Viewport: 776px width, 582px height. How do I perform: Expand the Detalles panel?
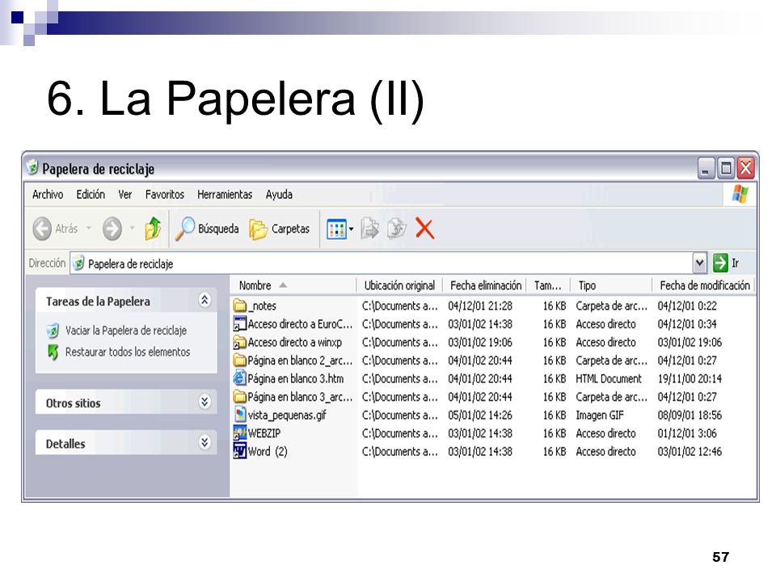205,442
